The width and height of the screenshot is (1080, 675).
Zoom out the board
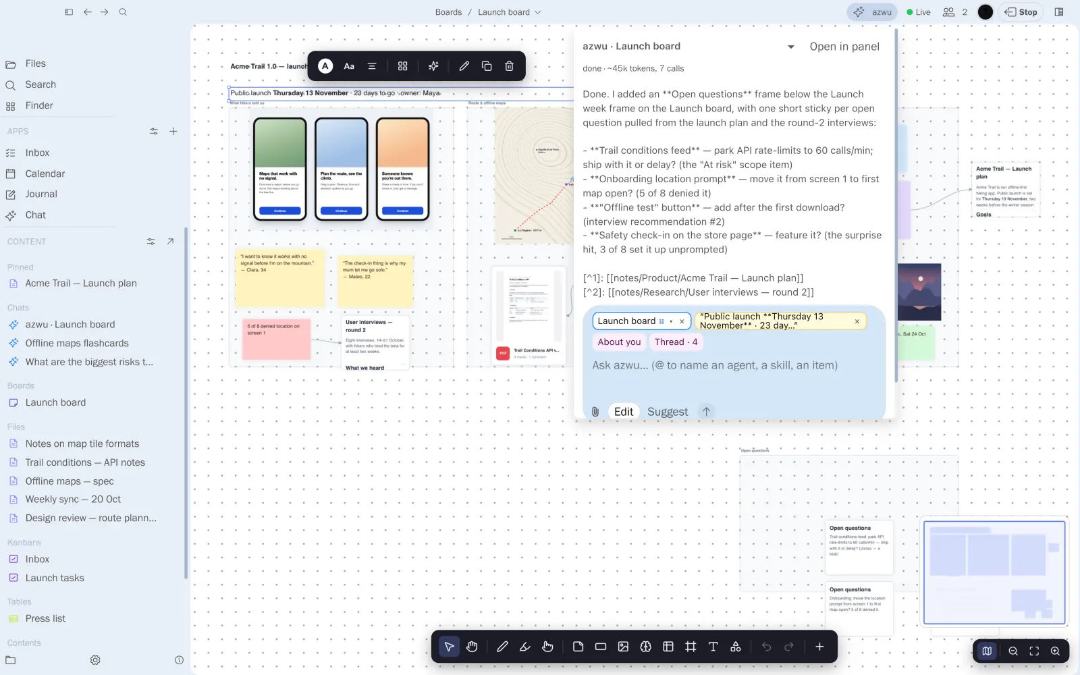point(1013,651)
